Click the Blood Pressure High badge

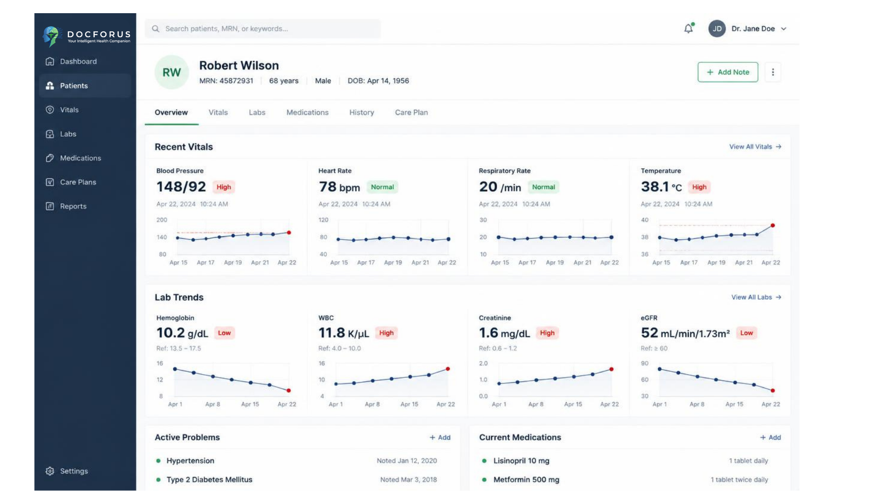point(224,187)
